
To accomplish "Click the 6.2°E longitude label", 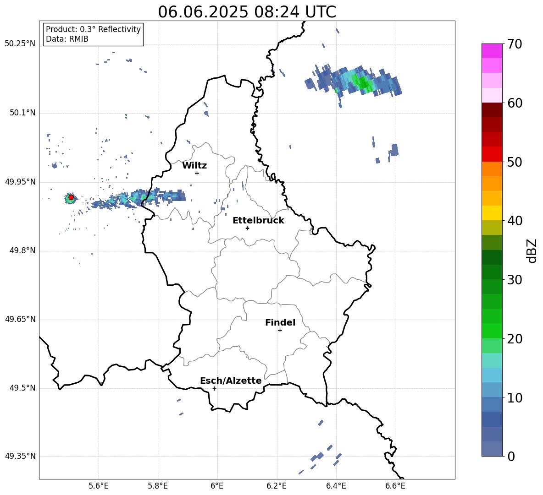I will [277, 486].
